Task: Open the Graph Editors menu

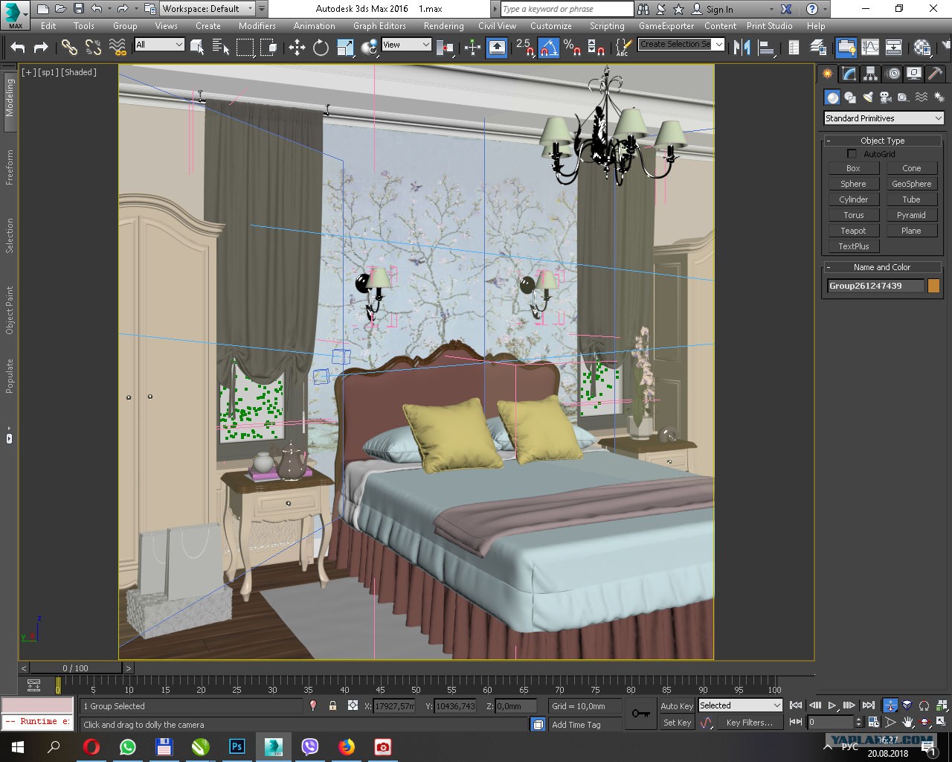Action: click(x=379, y=25)
